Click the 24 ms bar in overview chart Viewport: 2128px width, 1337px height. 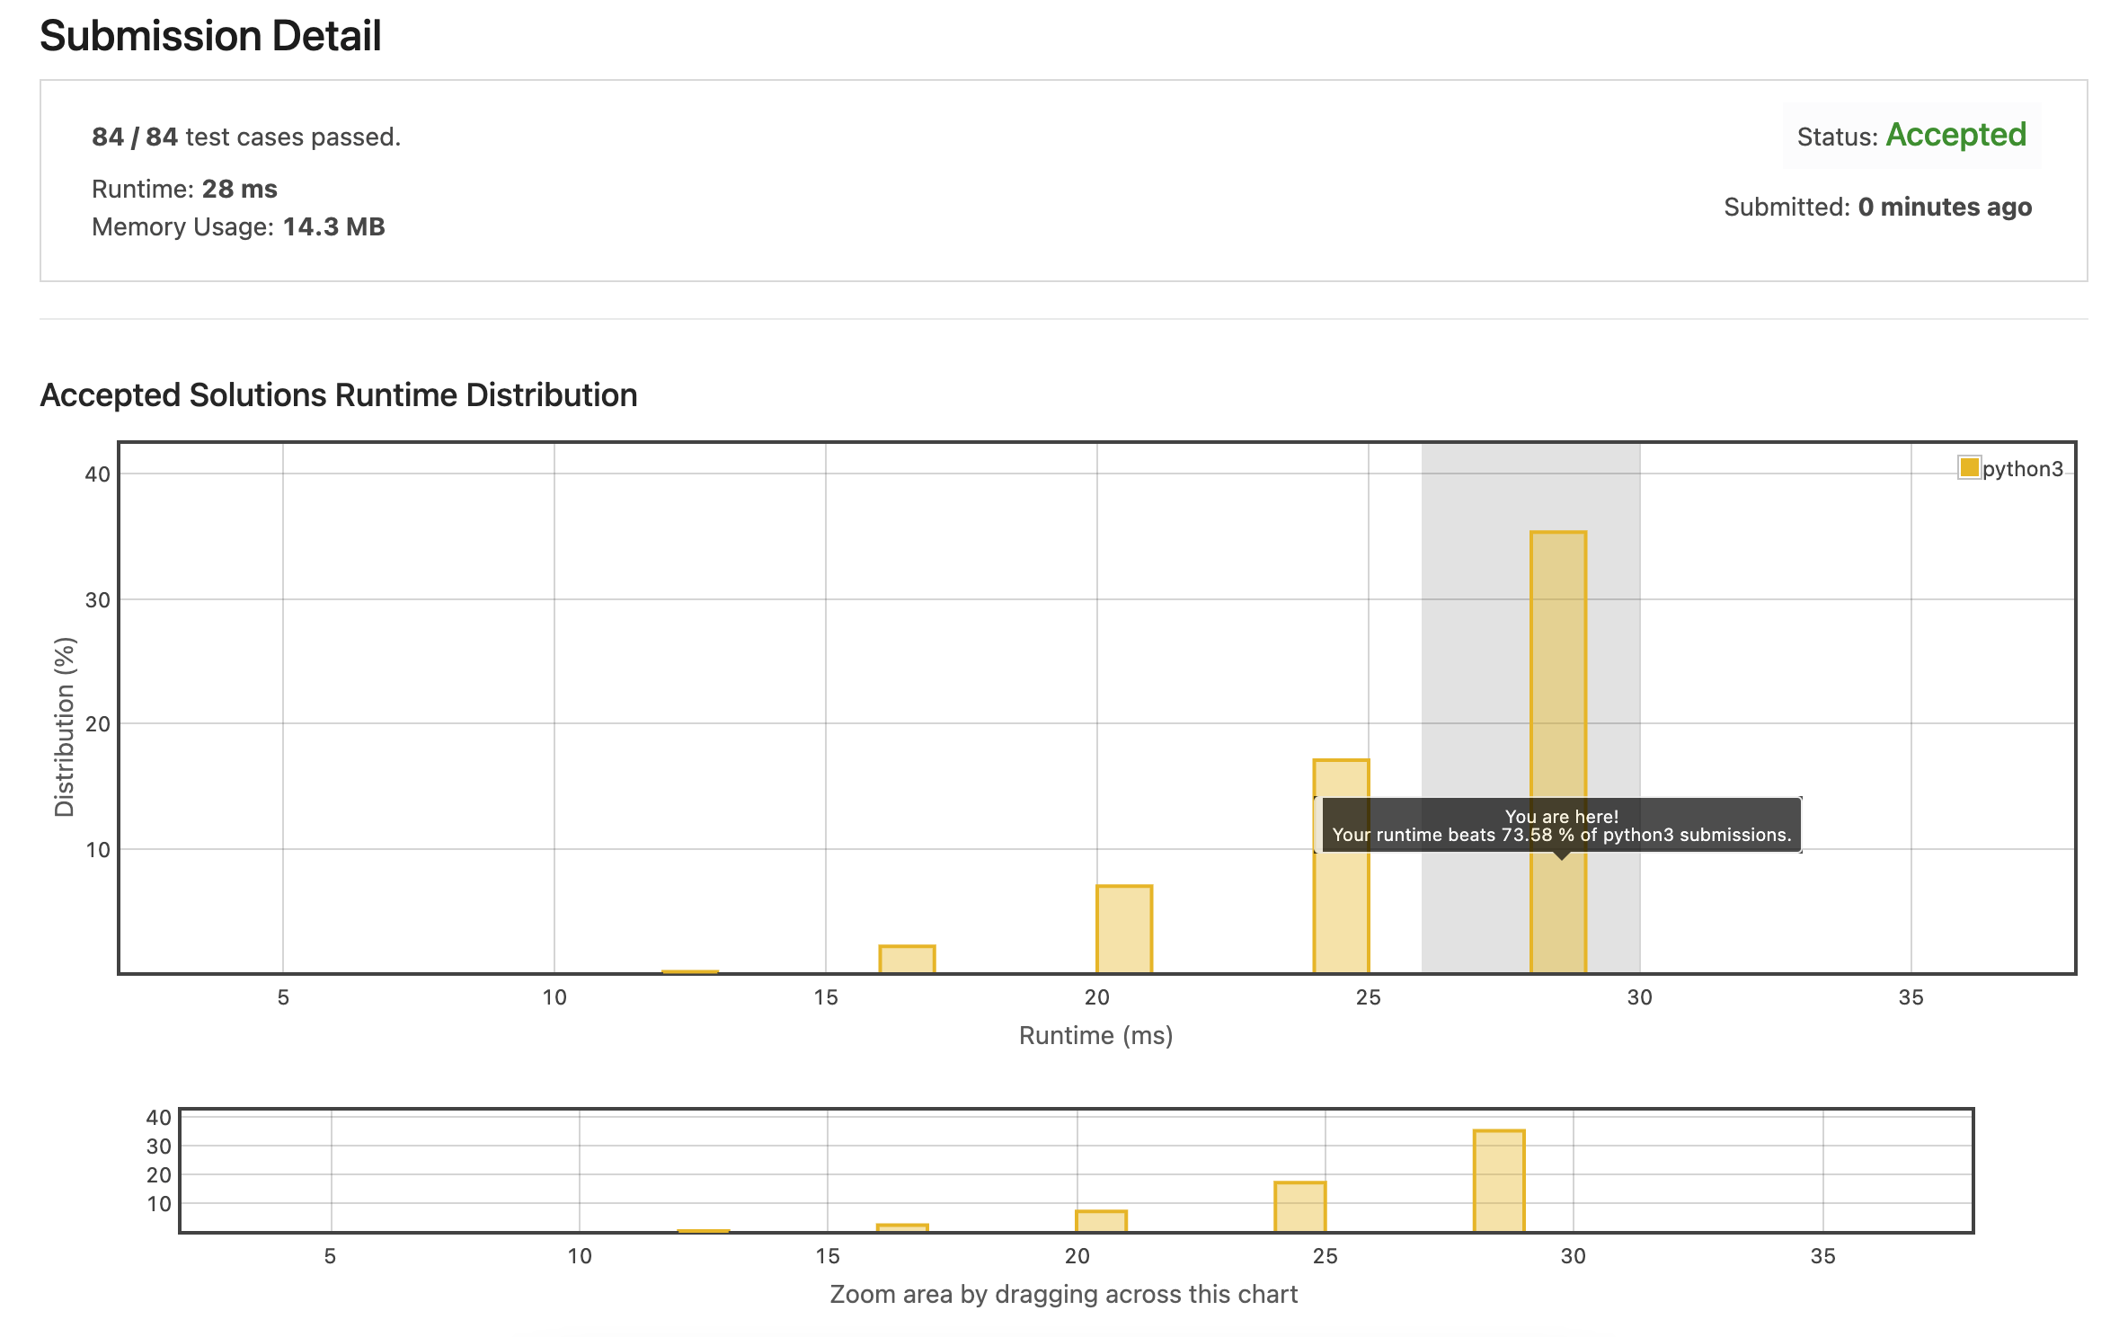coord(1299,1207)
